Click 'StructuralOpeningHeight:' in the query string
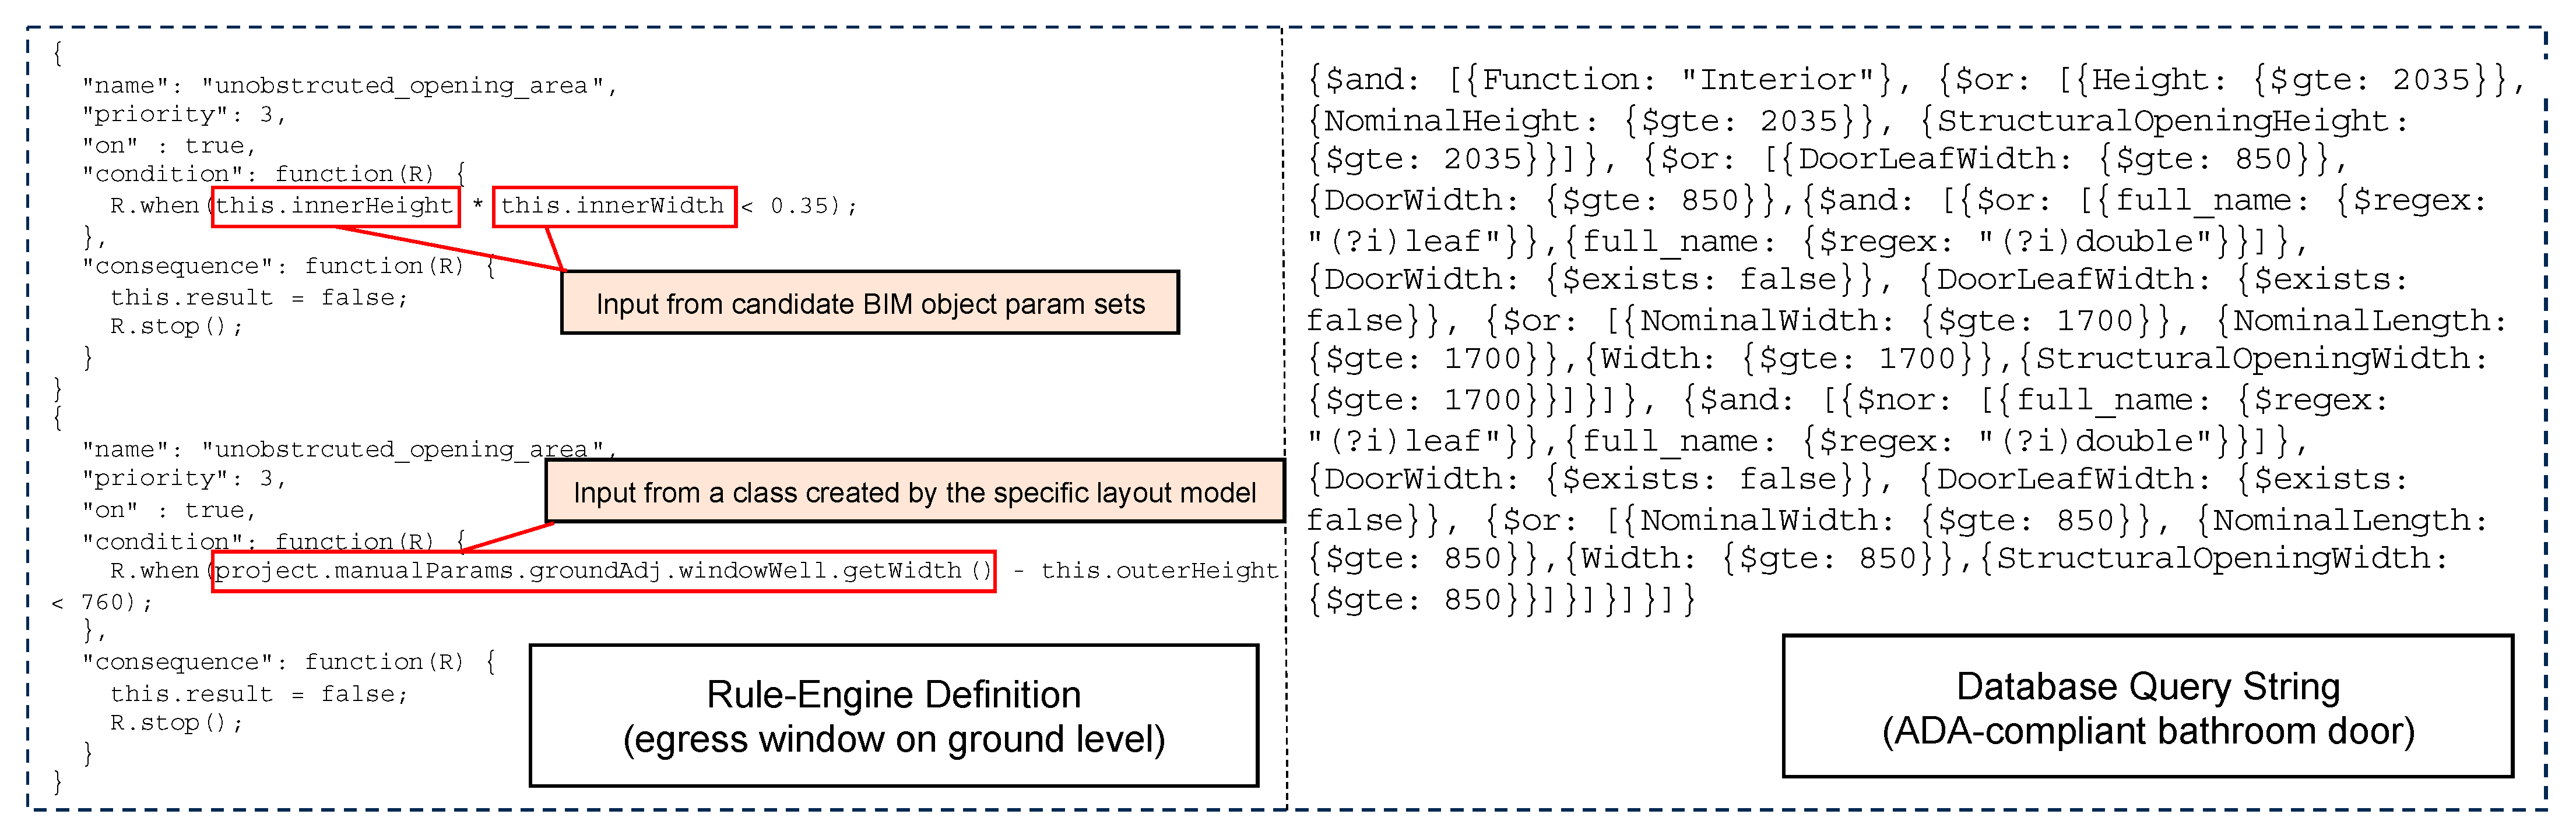Screen dimensions: 2576x832 click(2172, 121)
